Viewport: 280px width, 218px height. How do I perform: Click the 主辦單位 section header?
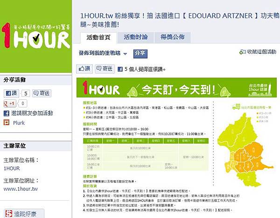click(36, 146)
